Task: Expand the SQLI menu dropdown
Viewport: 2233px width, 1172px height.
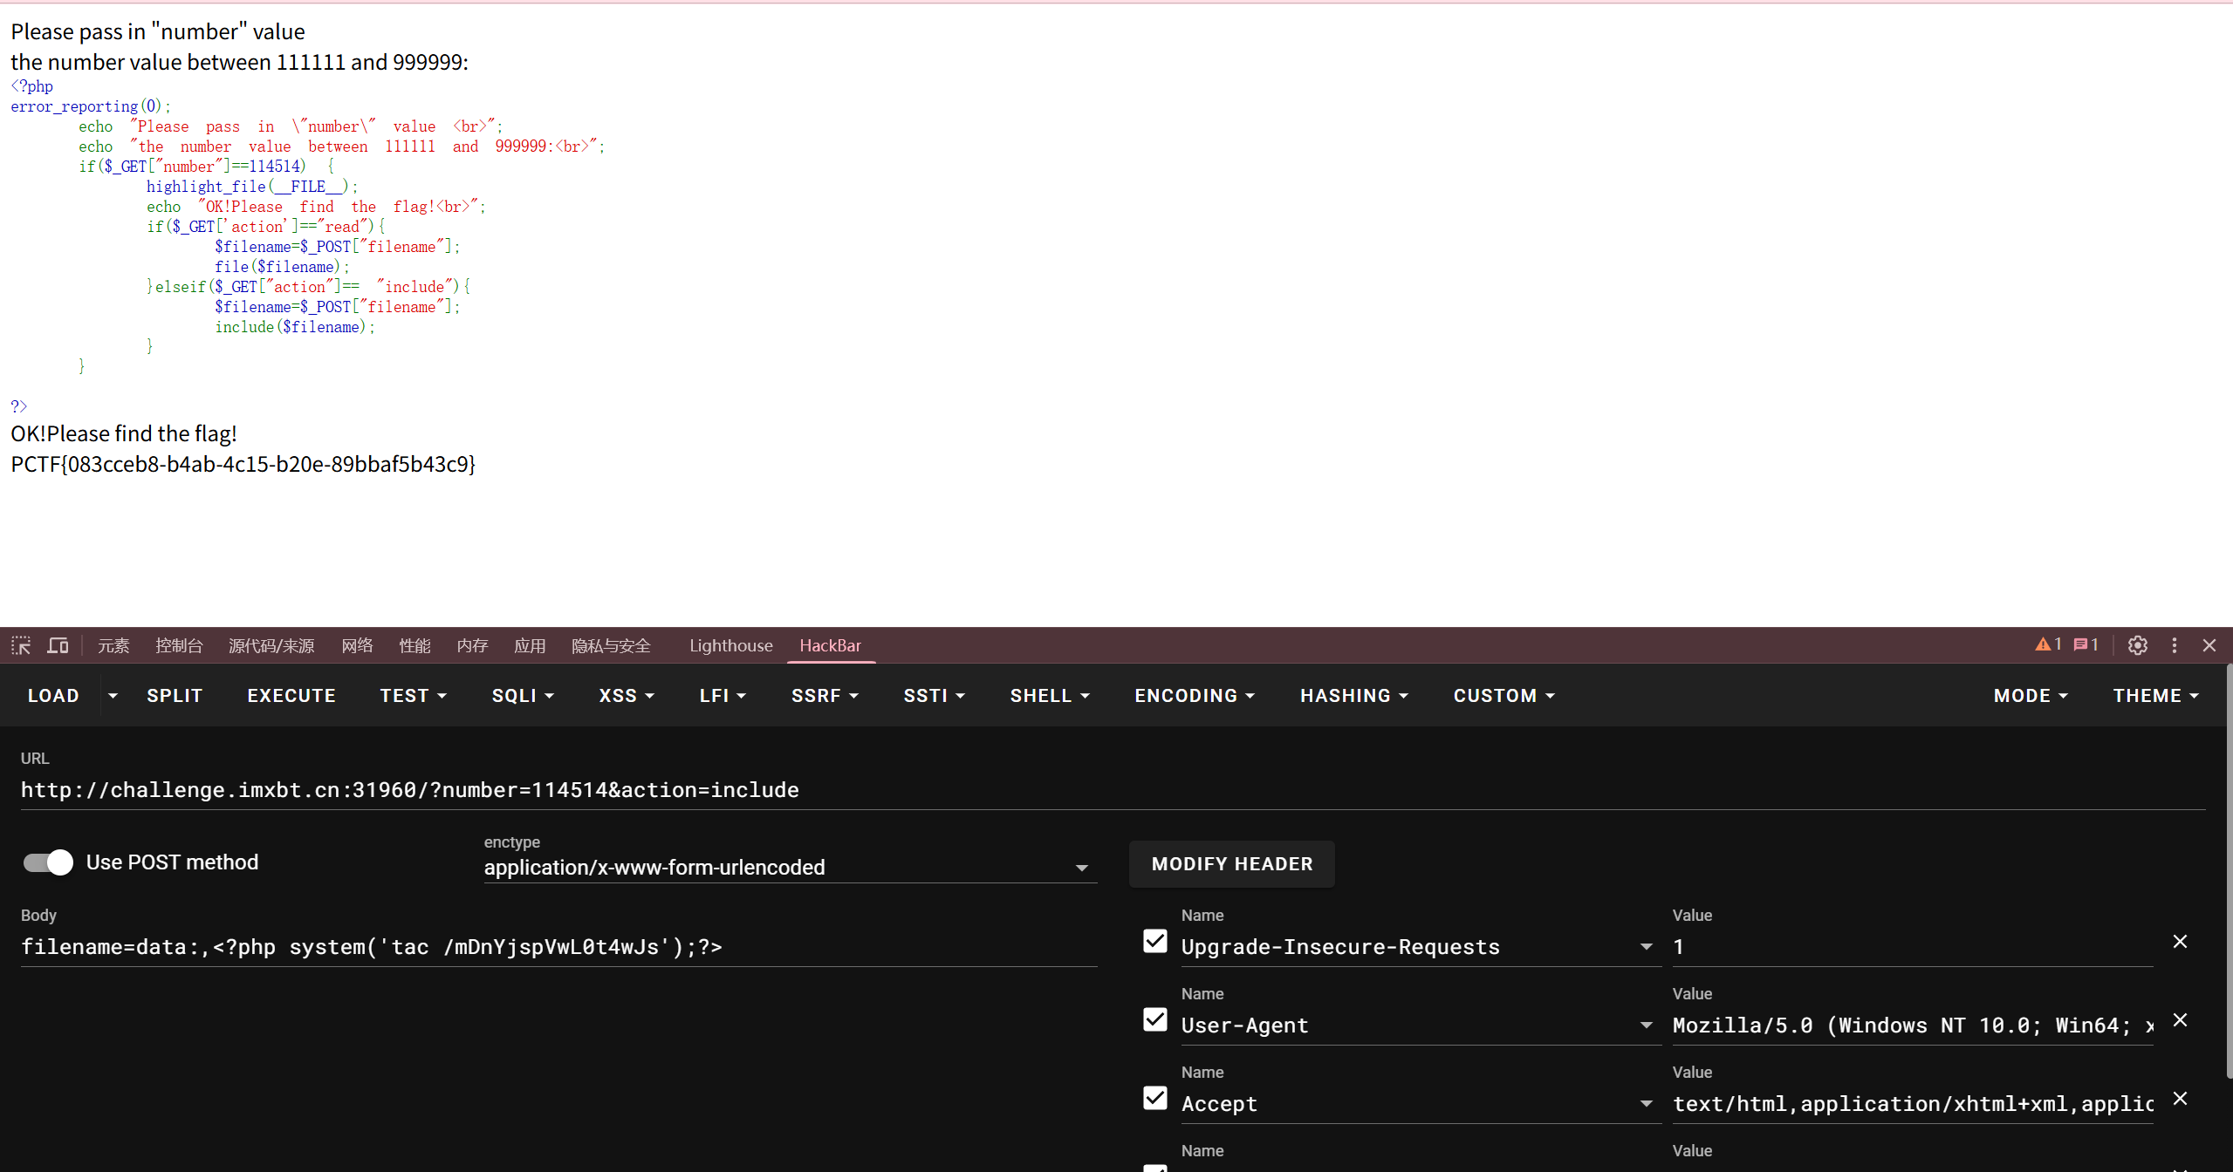Action: coord(523,696)
